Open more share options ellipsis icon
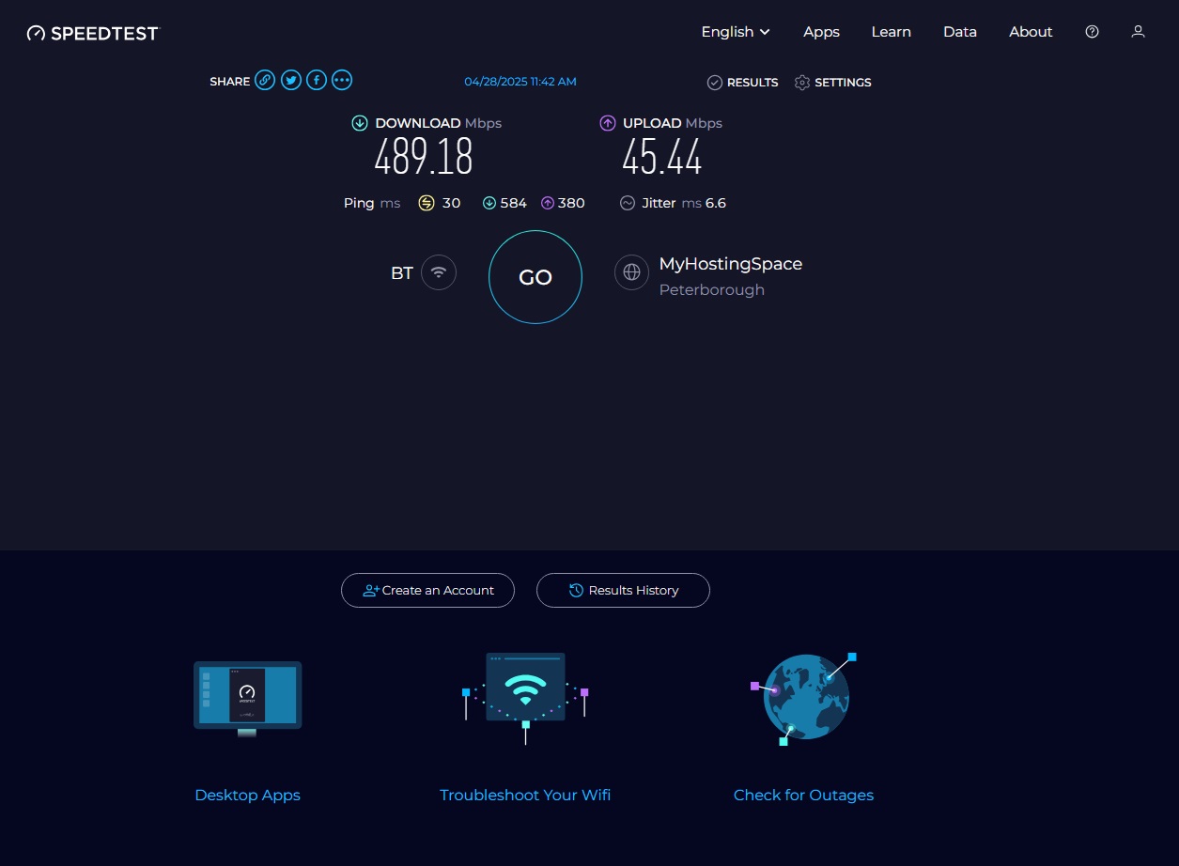 [x=342, y=81]
